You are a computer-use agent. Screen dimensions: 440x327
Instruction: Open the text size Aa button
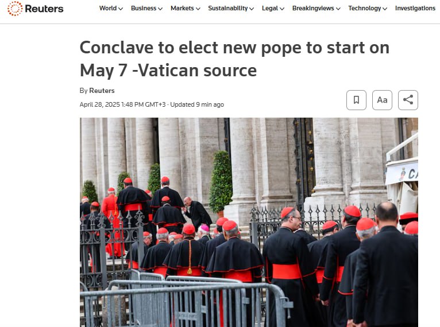click(382, 100)
